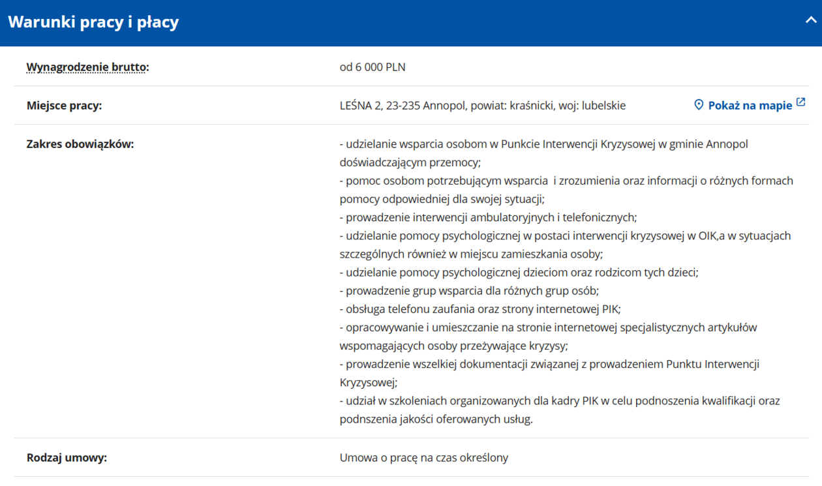Click the LEŚNA 2, 23-235 Annopol address text

click(482, 106)
